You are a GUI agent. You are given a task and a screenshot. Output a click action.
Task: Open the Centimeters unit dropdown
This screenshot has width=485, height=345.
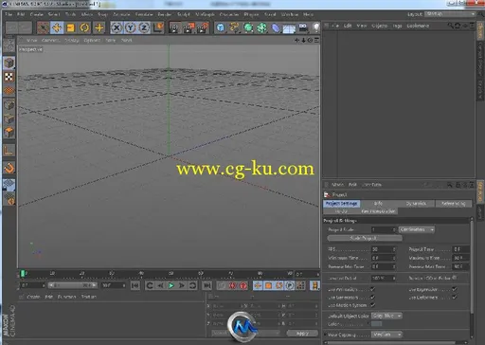click(x=417, y=229)
